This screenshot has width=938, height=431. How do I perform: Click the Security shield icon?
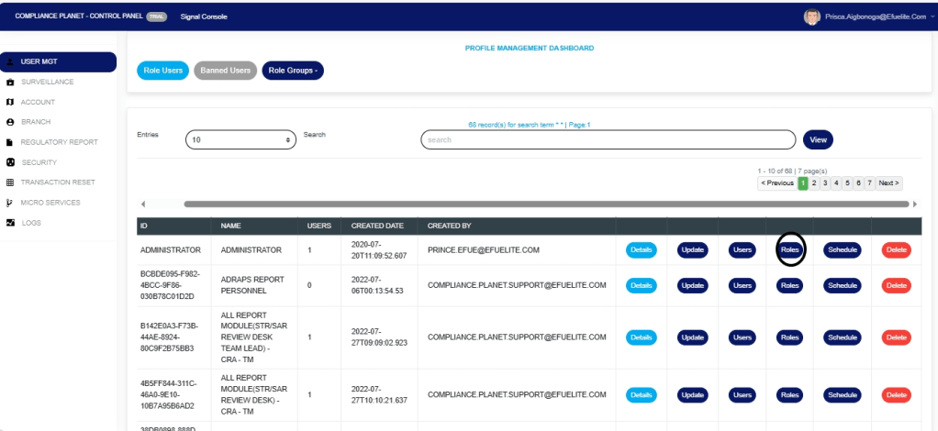10,162
